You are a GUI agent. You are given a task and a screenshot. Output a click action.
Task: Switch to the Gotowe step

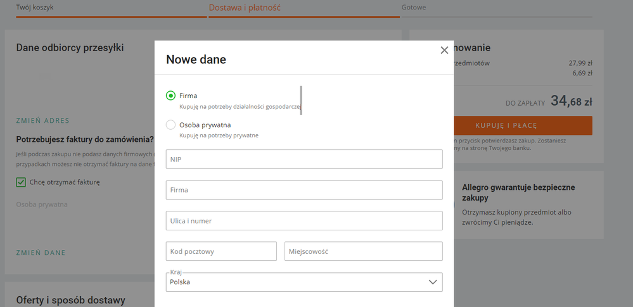pyautogui.click(x=413, y=8)
